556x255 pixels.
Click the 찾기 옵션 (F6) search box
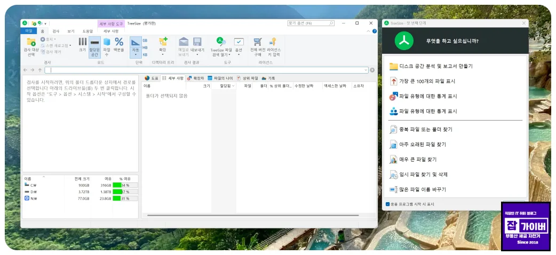pos(311,23)
